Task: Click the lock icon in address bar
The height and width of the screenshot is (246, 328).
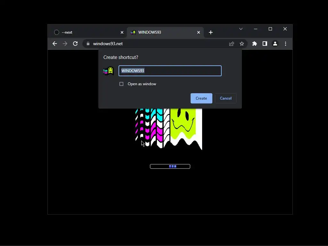Action: (x=88, y=44)
